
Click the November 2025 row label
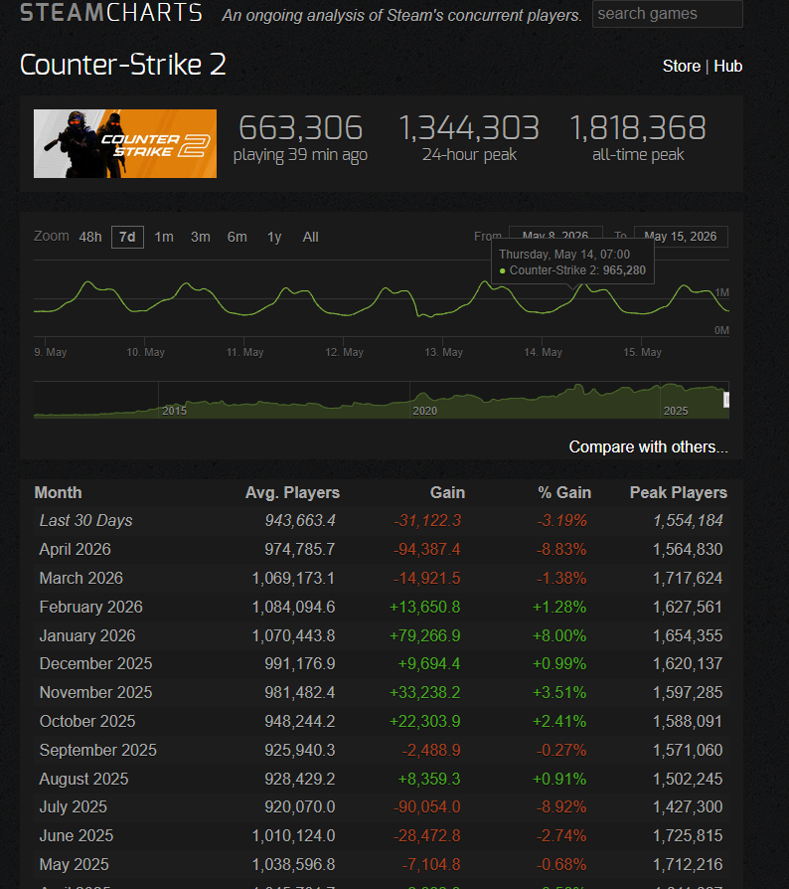click(95, 693)
